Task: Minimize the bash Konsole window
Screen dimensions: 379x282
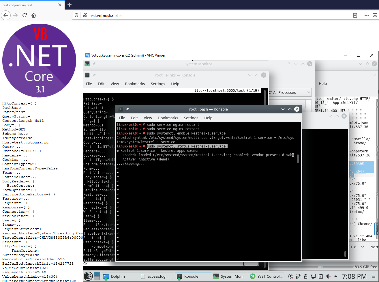Action: pyautogui.click(x=283, y=109)
